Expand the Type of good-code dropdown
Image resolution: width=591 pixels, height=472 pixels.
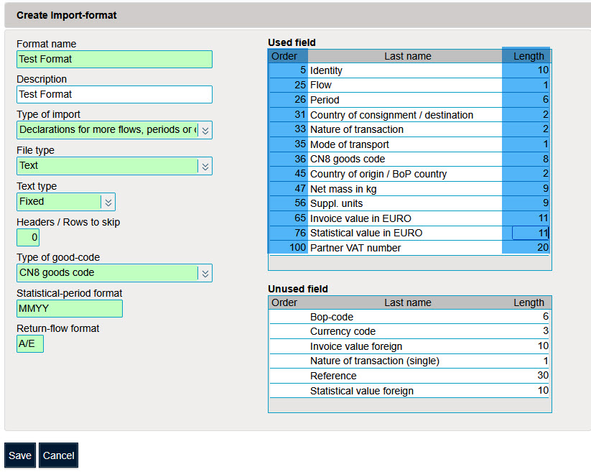click(205, 273)
